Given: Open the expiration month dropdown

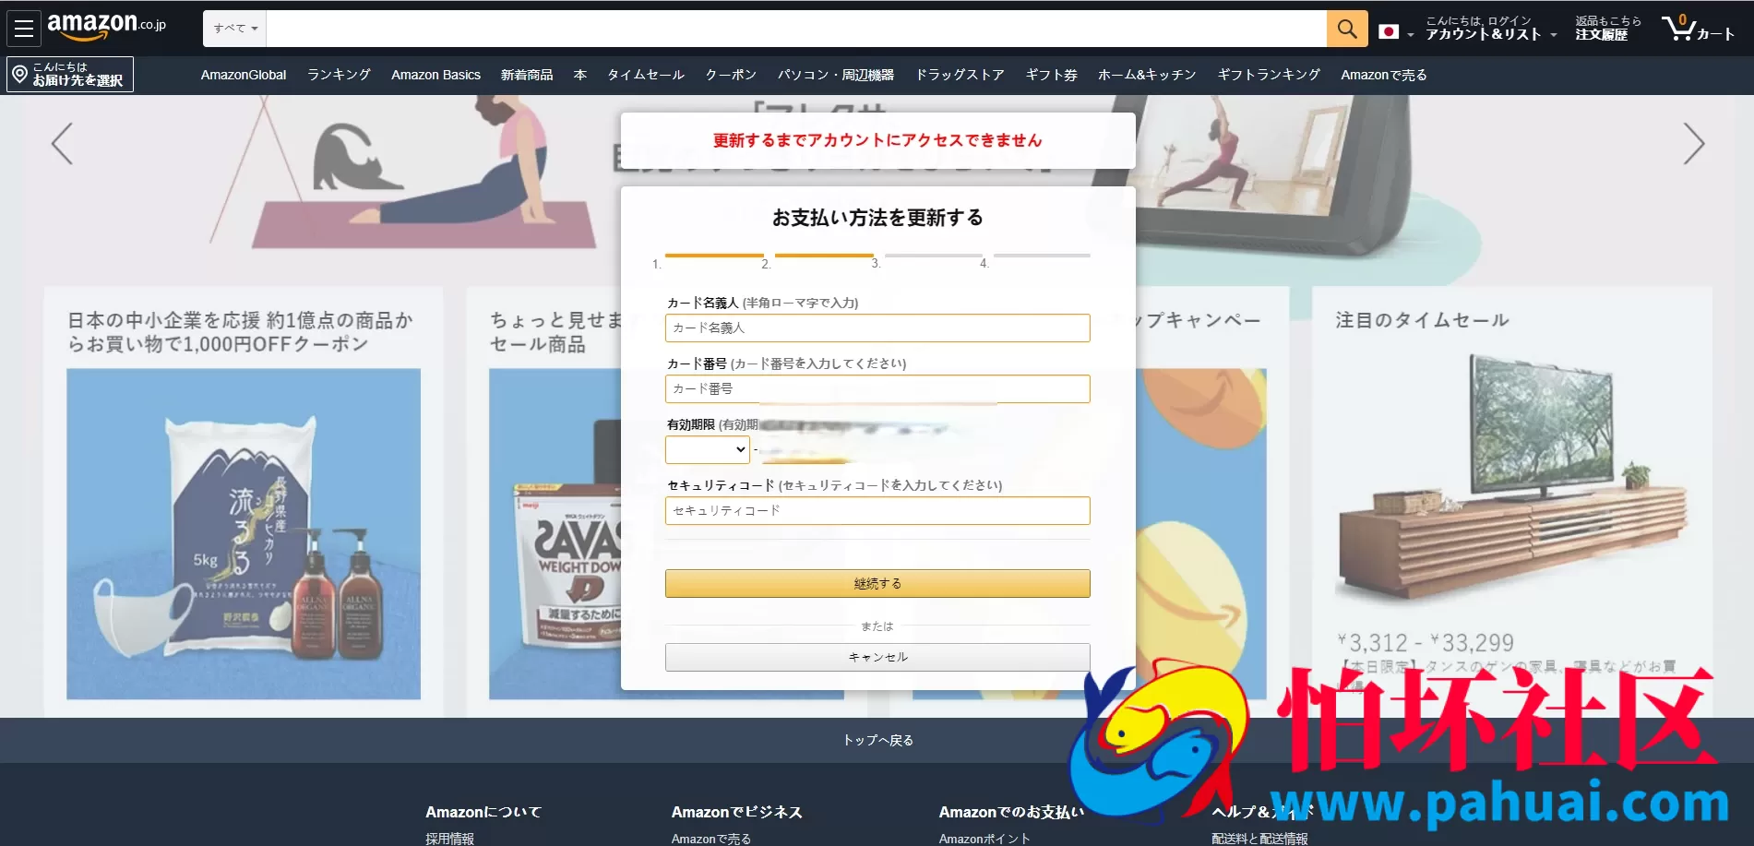Looking at the screenshot, I should point(707,450).
